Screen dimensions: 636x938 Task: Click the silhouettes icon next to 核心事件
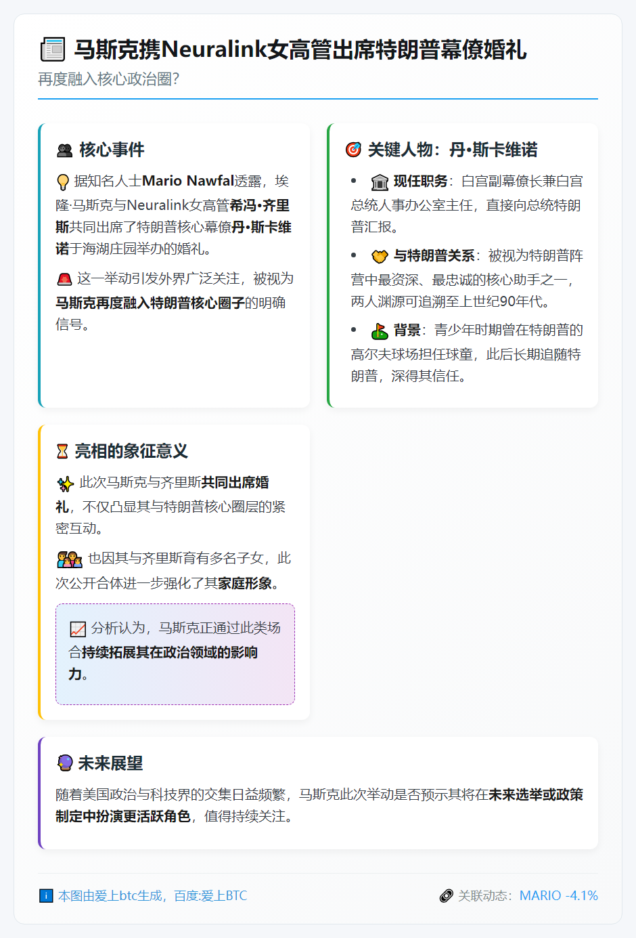[65, 150]
